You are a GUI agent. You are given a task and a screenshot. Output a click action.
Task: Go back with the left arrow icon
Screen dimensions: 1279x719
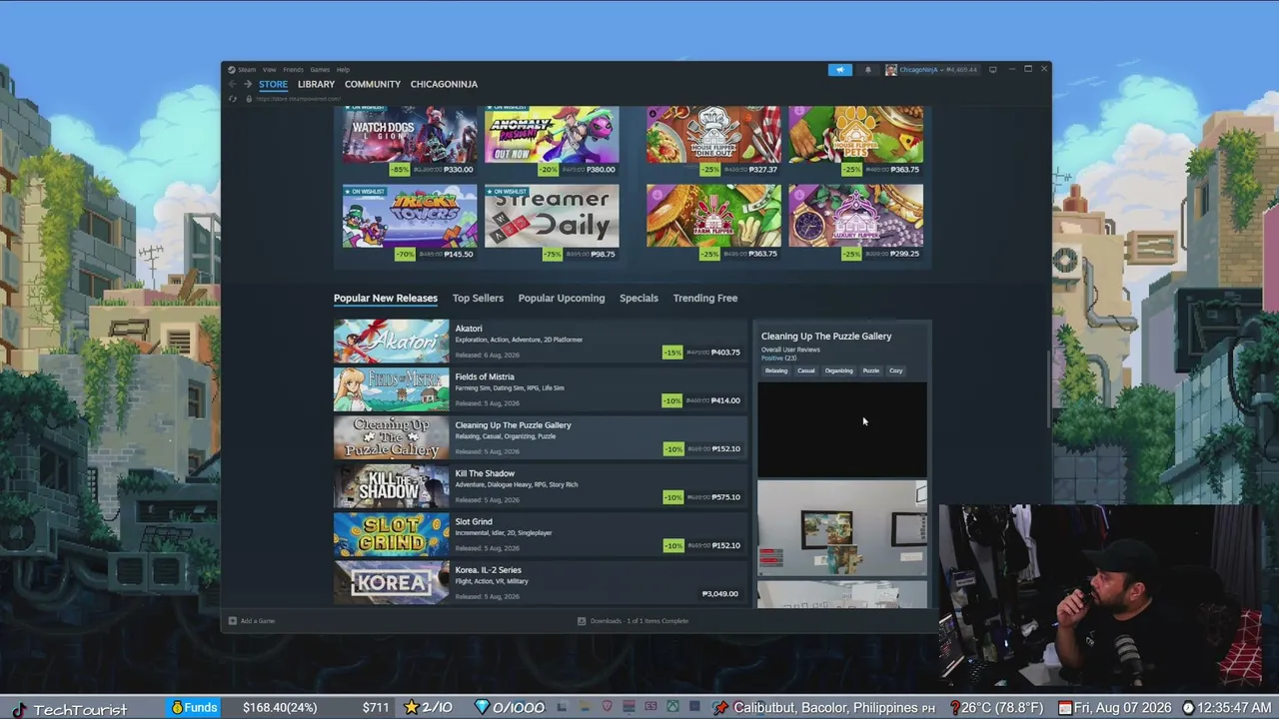[x=232, y=84]
